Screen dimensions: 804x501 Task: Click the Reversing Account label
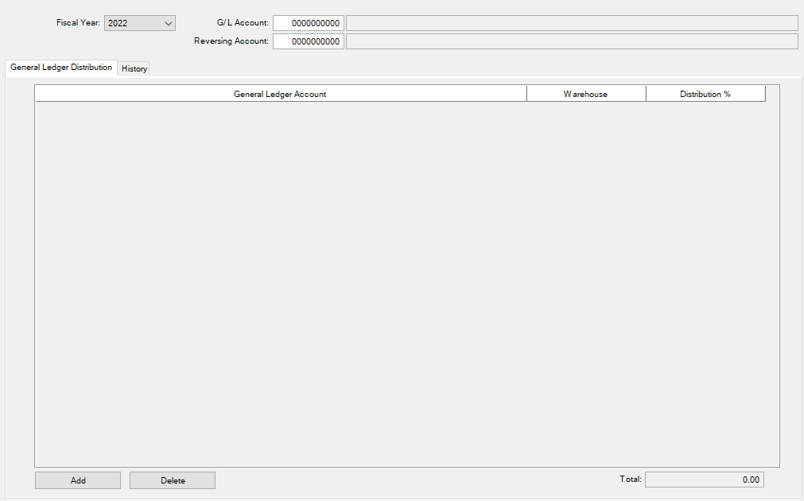231,41
